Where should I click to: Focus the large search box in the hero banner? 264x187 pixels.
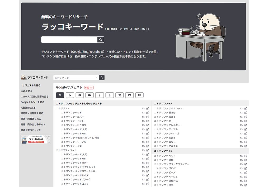(x=69, y=40)
